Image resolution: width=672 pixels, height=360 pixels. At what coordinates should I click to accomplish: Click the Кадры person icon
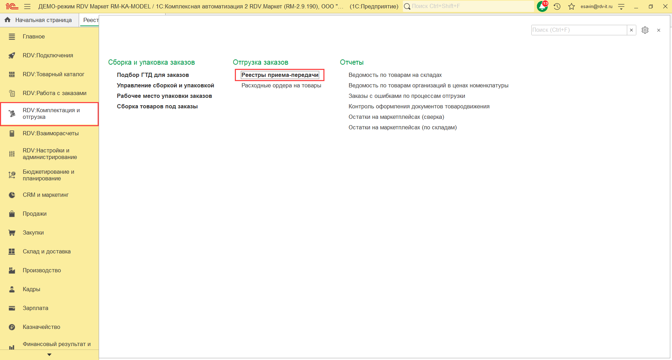(12, 289)
